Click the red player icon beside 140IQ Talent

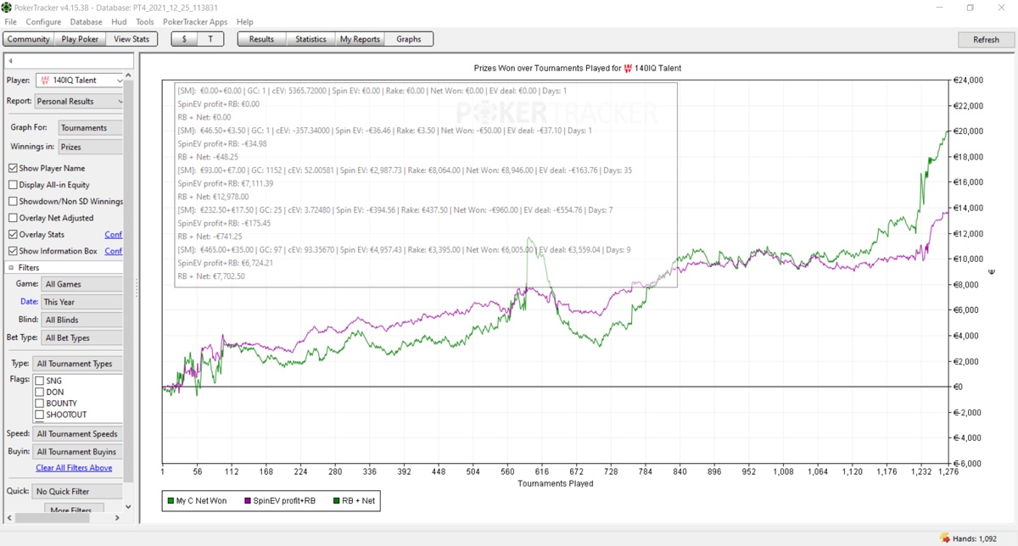click(44, 81)
